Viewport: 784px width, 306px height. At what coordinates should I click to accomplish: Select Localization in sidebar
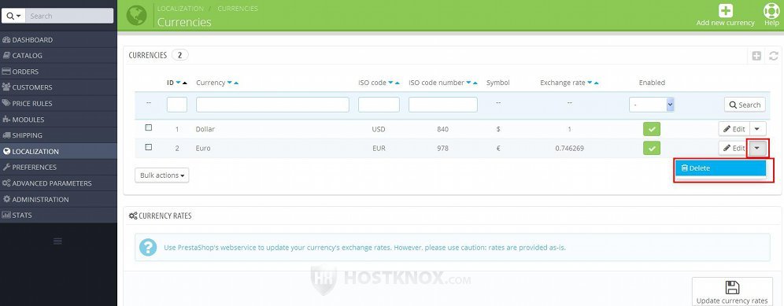click(x=58, y=151)
